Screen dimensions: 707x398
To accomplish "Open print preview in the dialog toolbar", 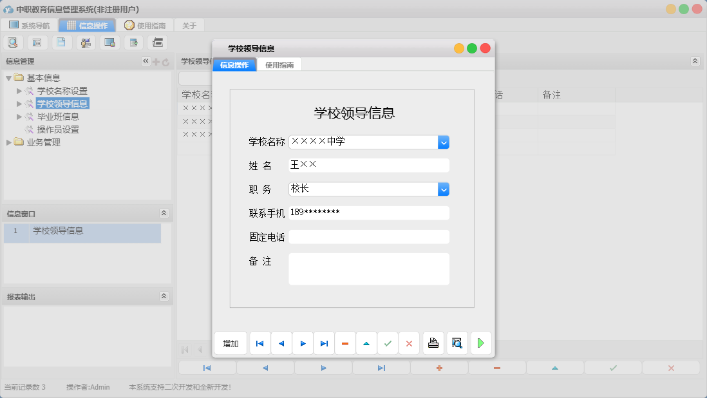I will tap(457, 343).
